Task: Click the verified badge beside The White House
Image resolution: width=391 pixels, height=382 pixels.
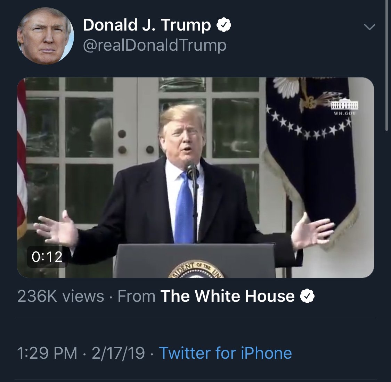Action: [308, 296]
